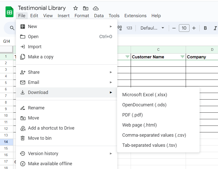The image size is (218, 169).
Task: Open the Format menu
Action: click(82, 16)
